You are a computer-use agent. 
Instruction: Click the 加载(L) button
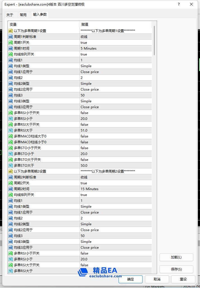click(176, 258)
